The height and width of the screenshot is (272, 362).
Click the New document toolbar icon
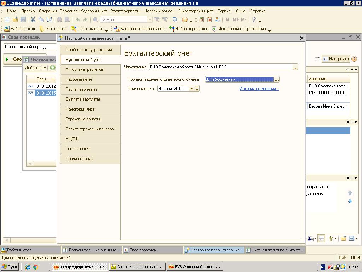pyautogui.click(x=7, y=20)
